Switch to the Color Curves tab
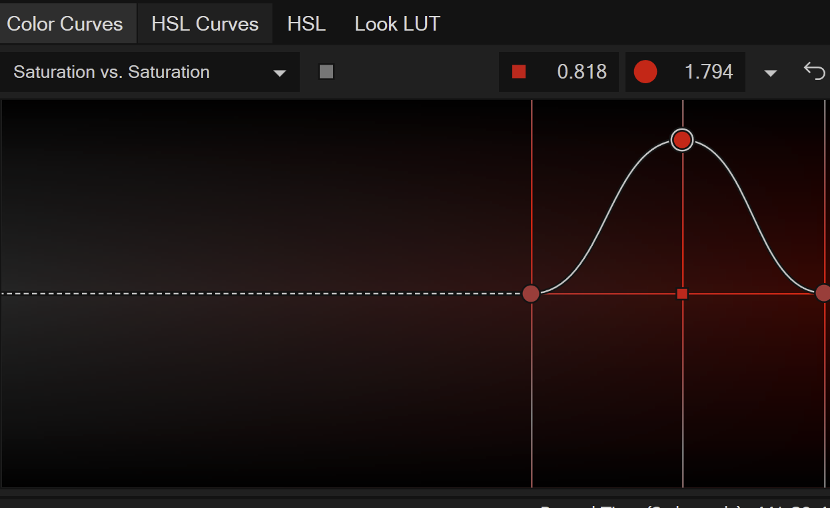The width and height of the screenshot is (830, 508). click(x=65, y=23)
